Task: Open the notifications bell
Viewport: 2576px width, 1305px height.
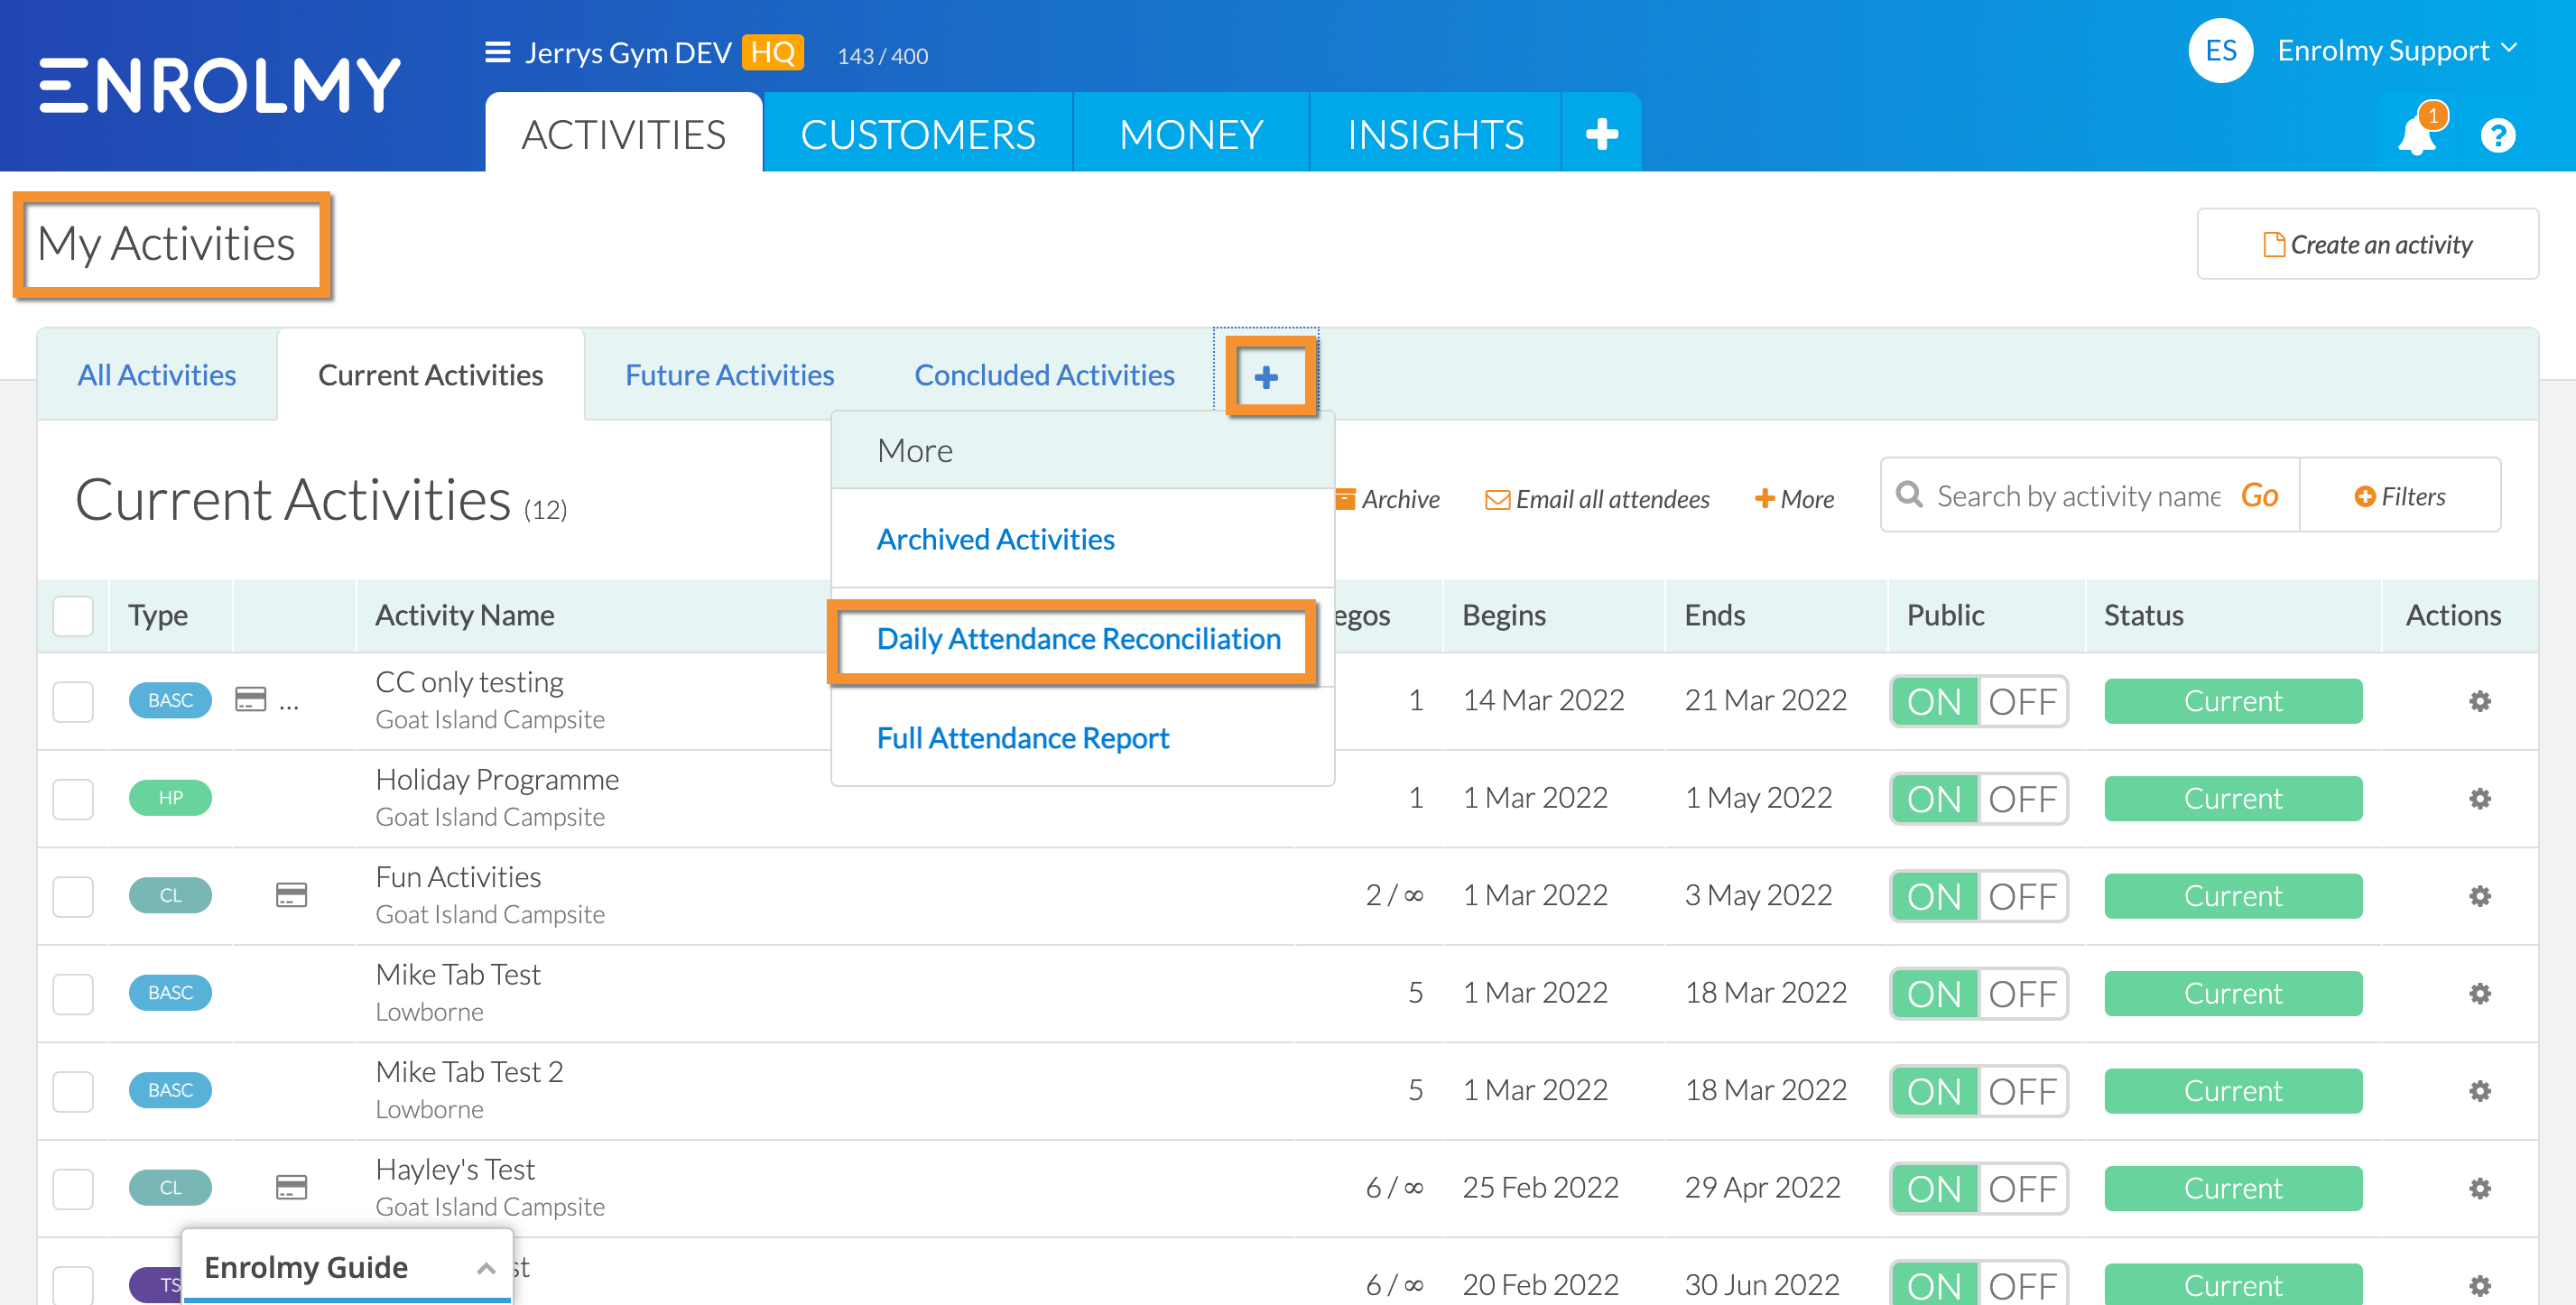Action: 2416,135
